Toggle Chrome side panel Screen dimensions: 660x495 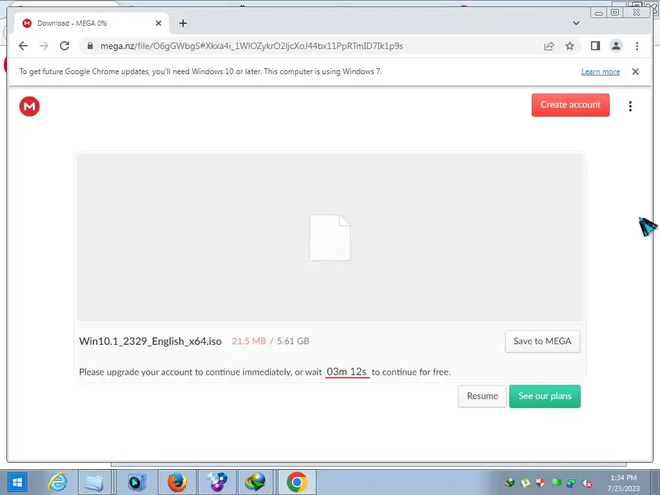(595, 46)
